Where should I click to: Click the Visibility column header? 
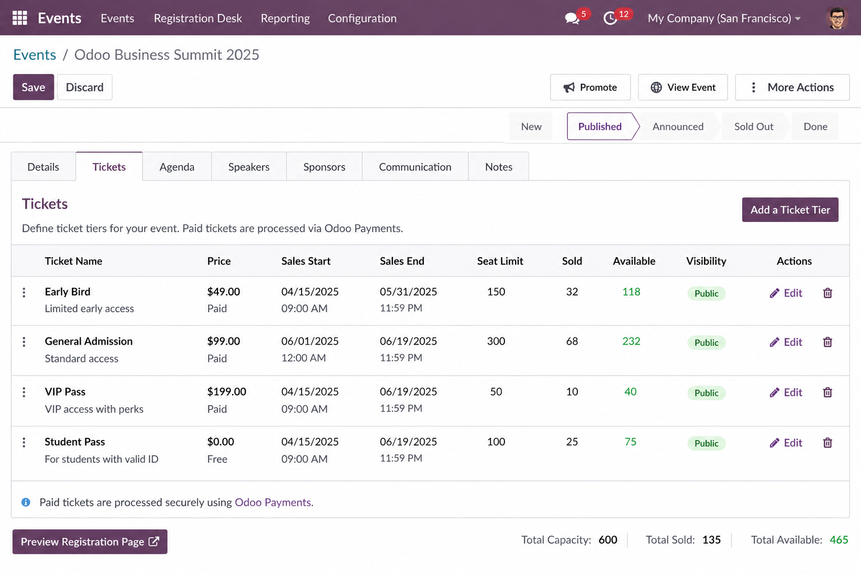point(706,261)
